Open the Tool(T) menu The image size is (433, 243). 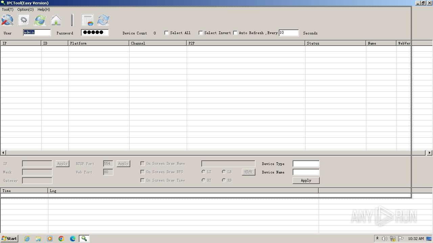[x=7, y=9]
